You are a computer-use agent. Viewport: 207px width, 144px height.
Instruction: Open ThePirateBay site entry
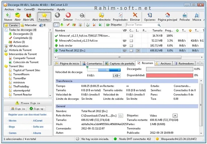click(21, 86)
